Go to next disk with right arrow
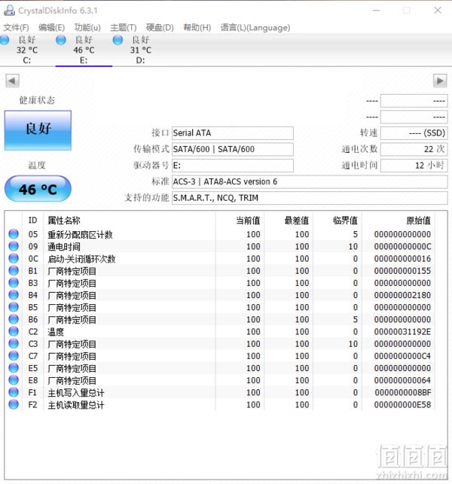Image resolution: width=452 pixels, height=484 pixels. [x=440, y=81]
